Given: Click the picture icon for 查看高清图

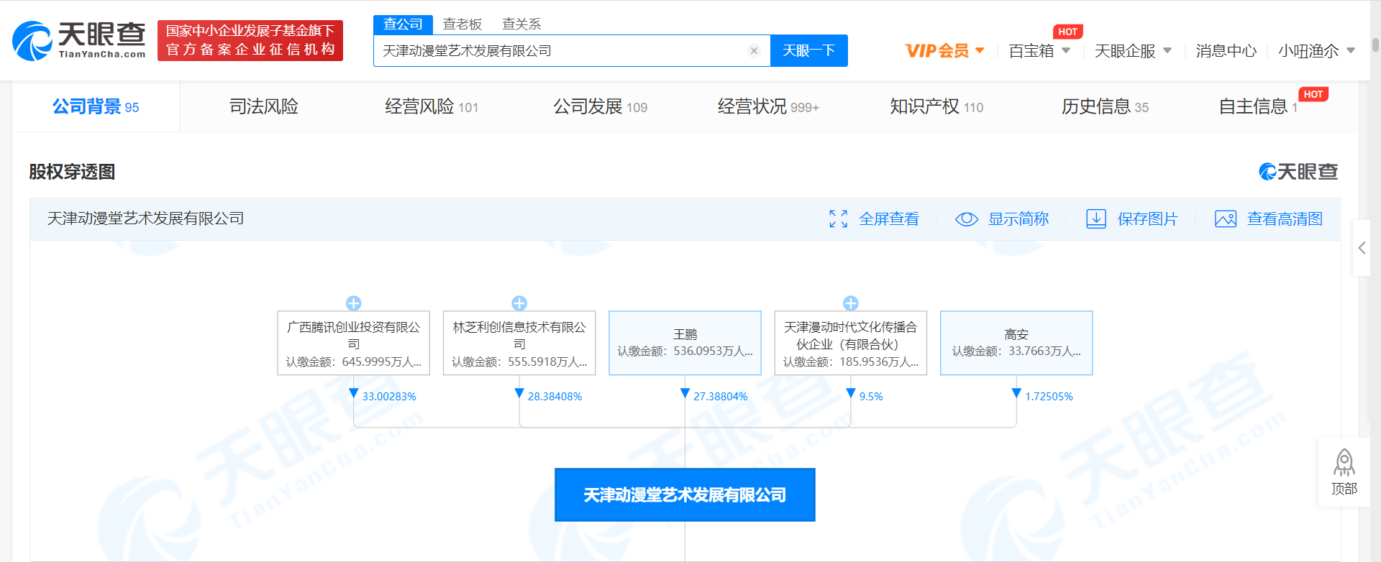Looking at the screenshot, I should [1226, 219].
